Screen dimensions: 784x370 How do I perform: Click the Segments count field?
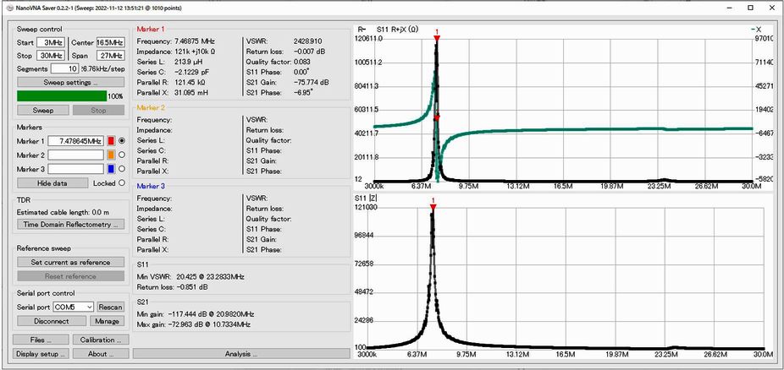click(x=64, y=68)
